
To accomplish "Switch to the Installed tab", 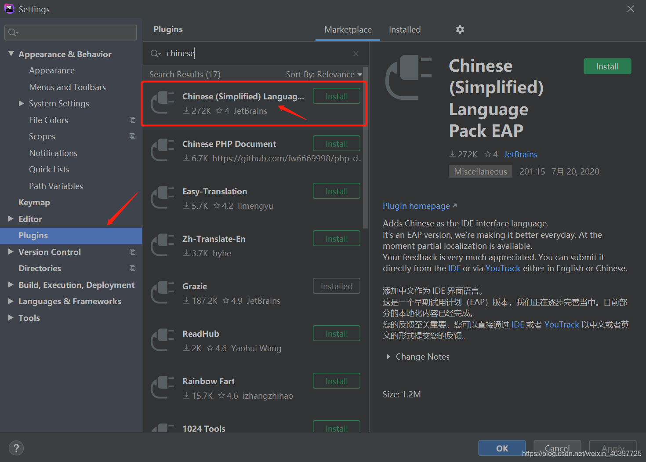I will pyautogui.click(x=405, y=29).
